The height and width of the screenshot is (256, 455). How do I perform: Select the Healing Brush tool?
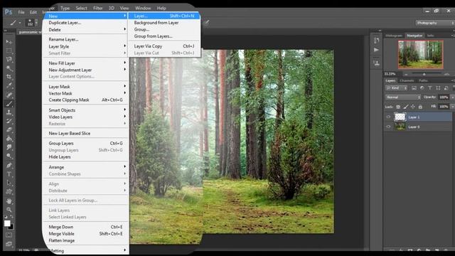coord(9,95)
